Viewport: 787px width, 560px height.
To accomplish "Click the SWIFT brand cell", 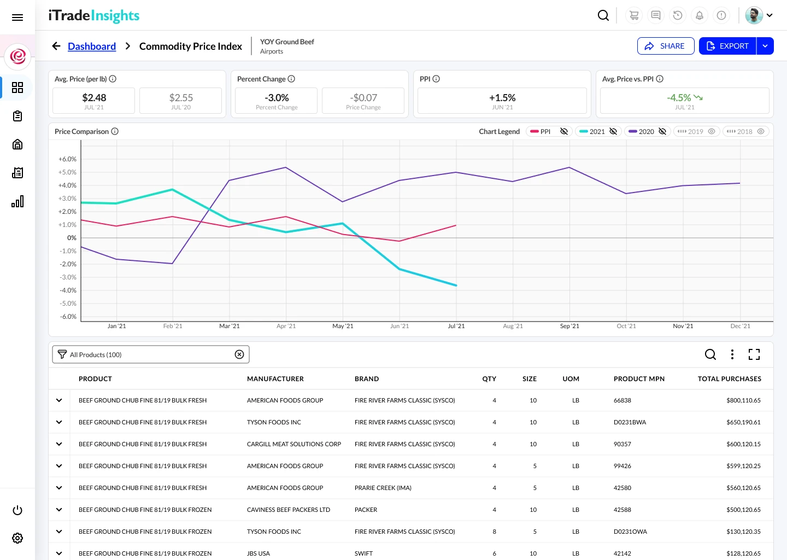I will click(x=363, y=553).
